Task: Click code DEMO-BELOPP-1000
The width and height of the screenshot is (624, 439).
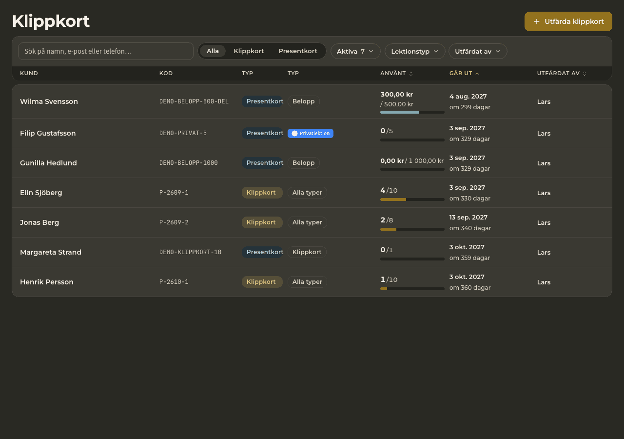Action: point(189,163)
